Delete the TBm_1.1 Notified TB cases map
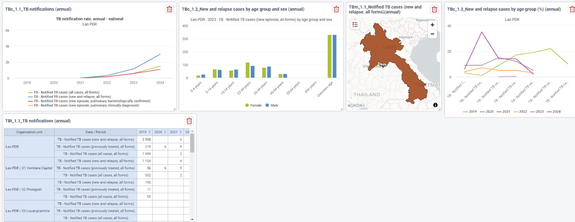Image resolution: width=575 pixels, height=222 pixels. pos(434,9)
